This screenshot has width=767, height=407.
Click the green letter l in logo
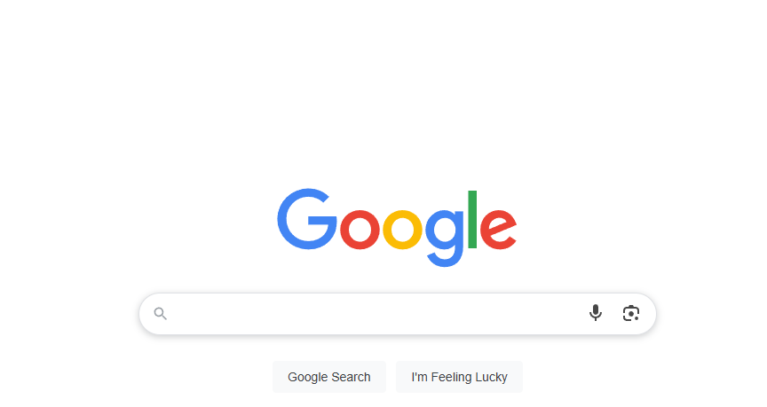[x=472, y=219]
